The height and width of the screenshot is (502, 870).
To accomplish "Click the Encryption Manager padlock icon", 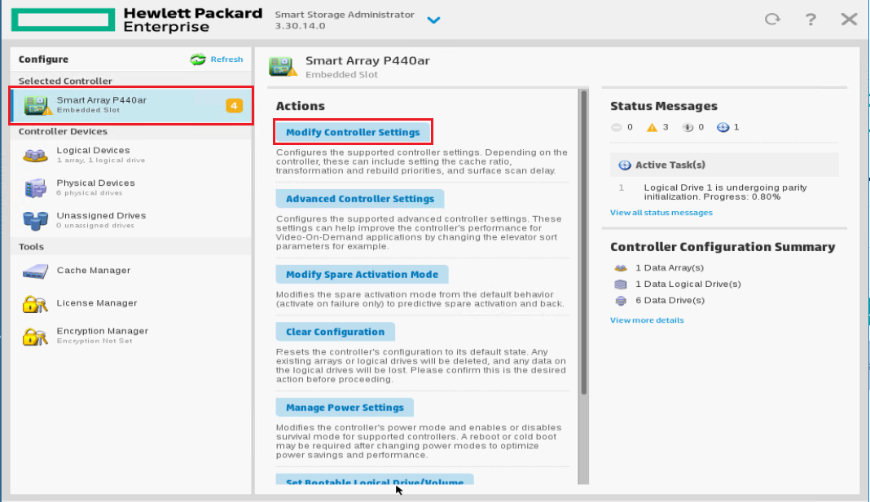I will (x=35, y=337).
